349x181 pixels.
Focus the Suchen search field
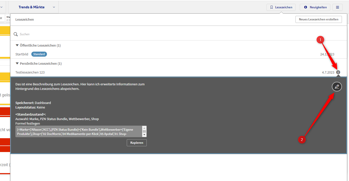click(x=101, y=34)
